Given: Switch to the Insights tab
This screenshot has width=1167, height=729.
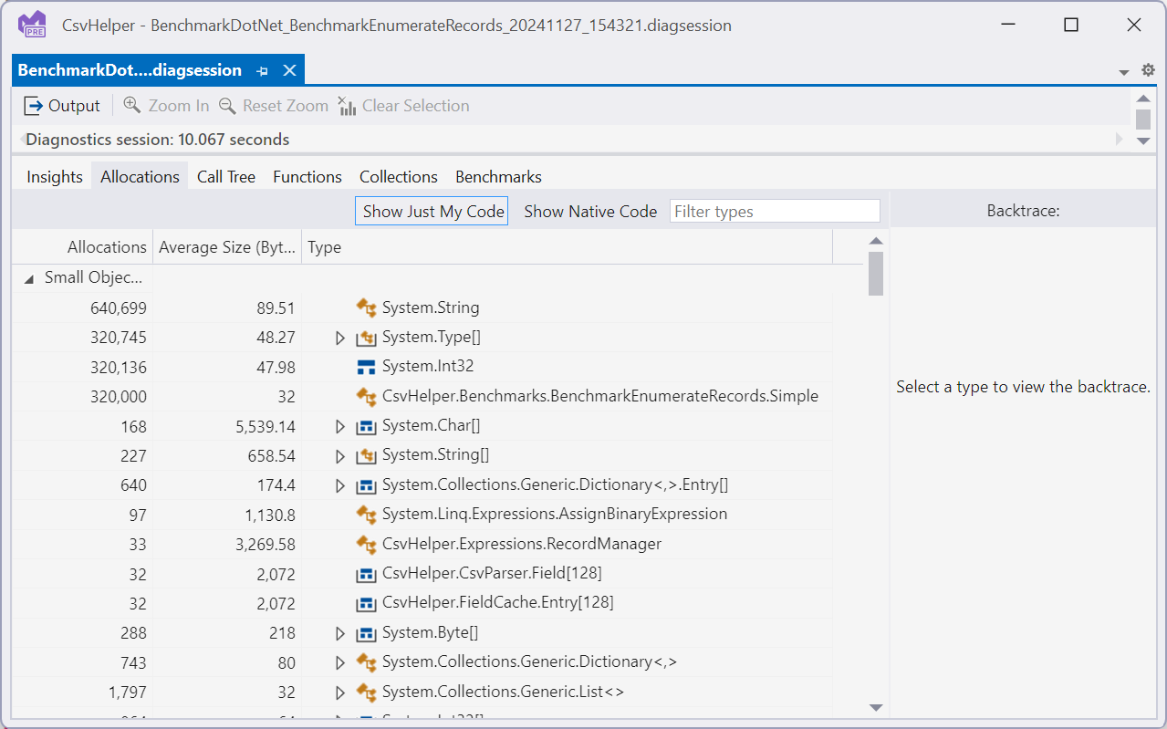Looking at the screenshot, I should tap(55, 177).
